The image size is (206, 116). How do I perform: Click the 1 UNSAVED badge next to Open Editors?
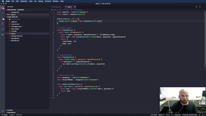20,10
